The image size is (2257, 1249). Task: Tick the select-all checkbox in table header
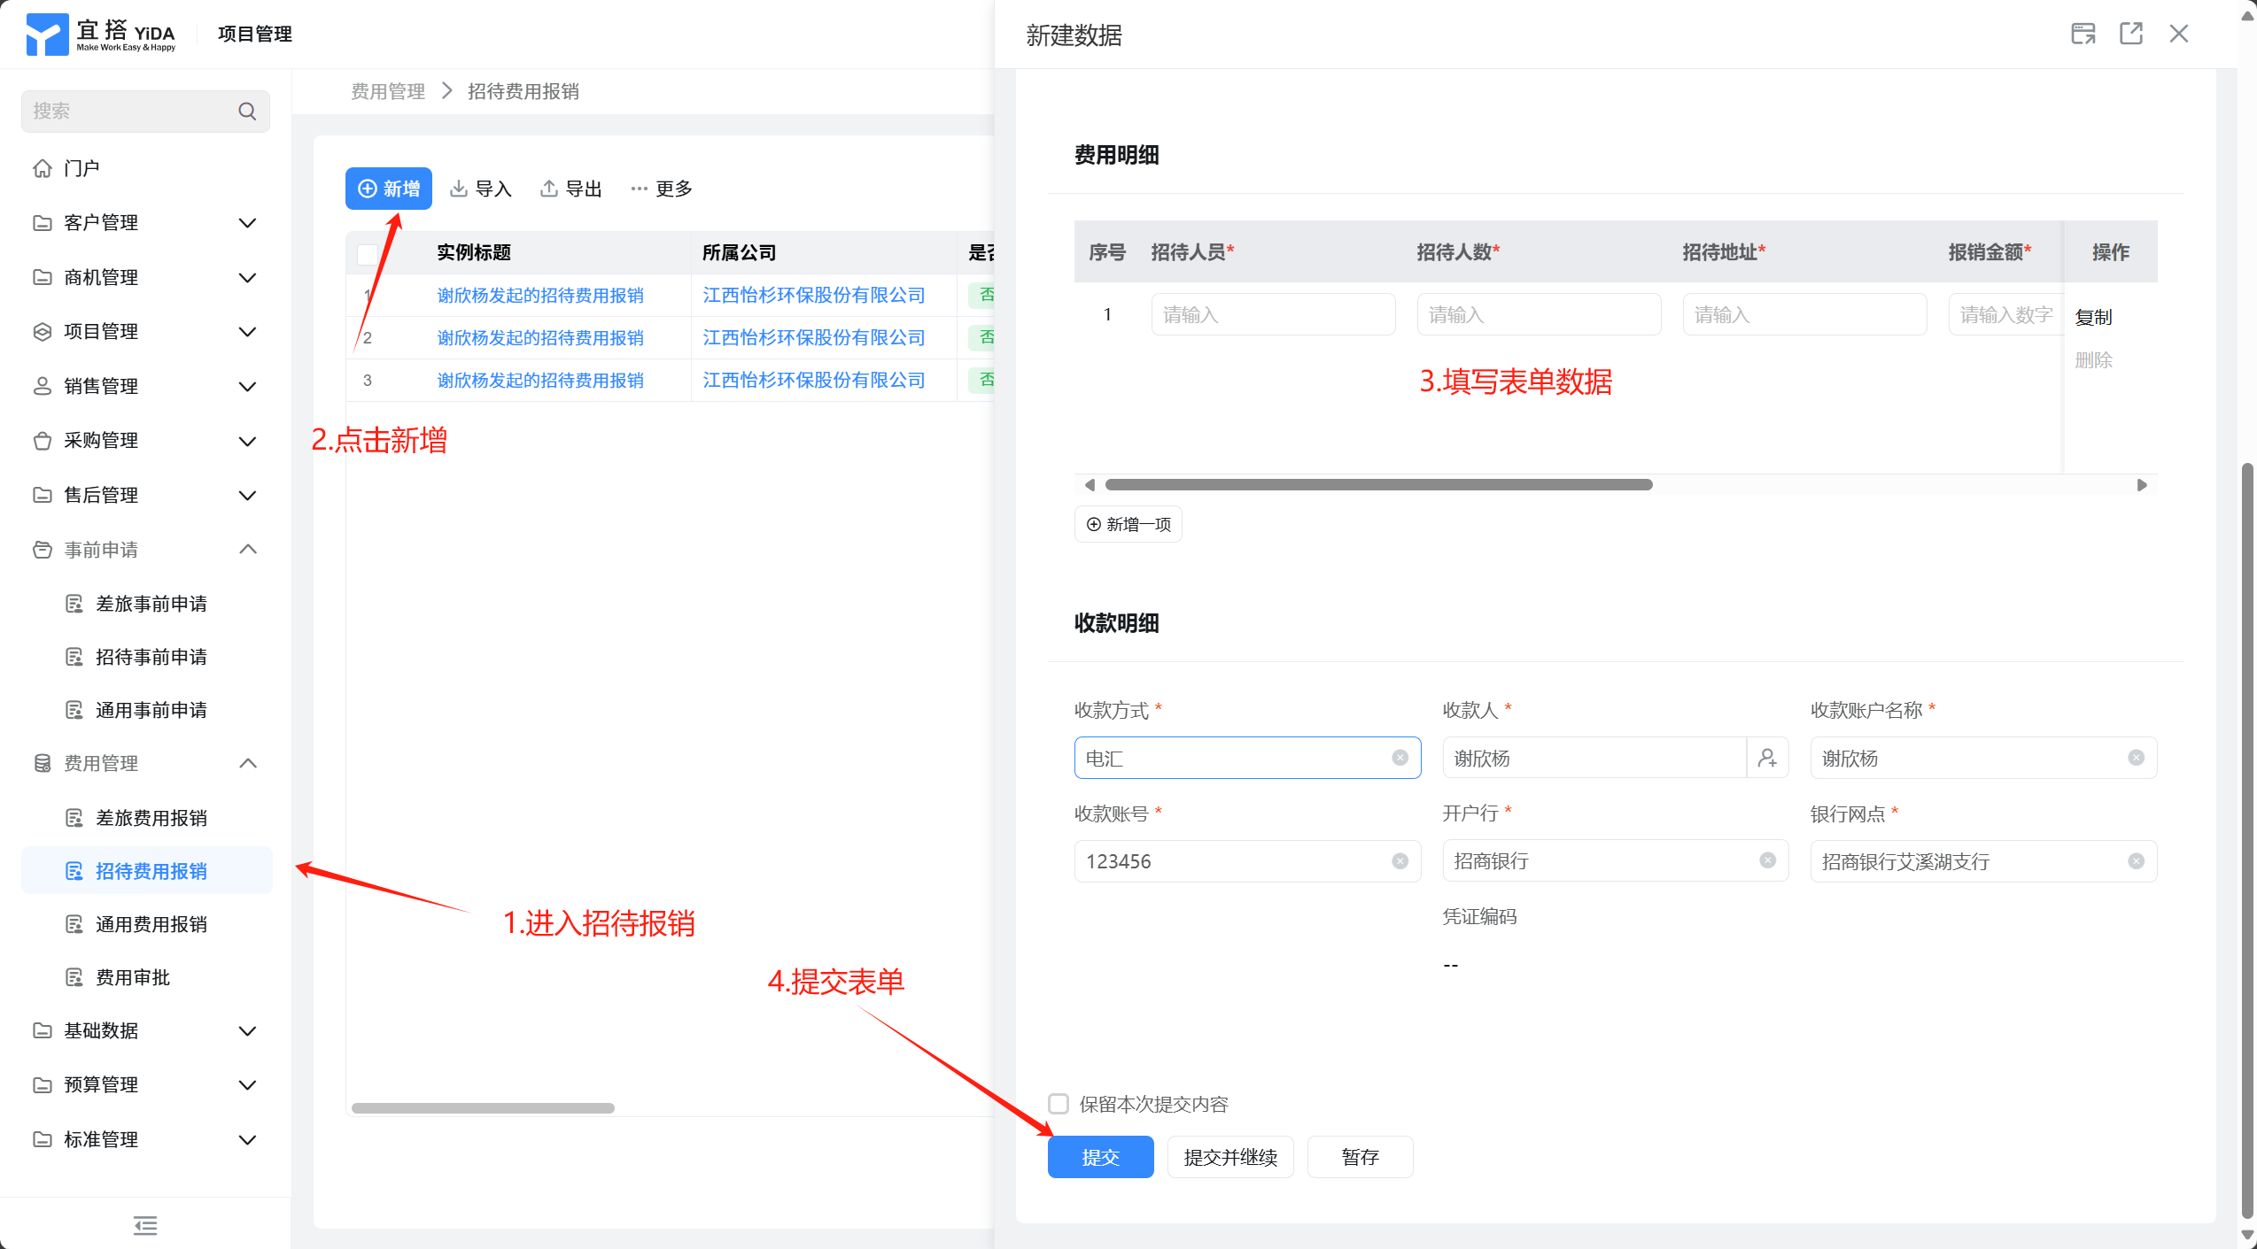click(x=368, y=253)
